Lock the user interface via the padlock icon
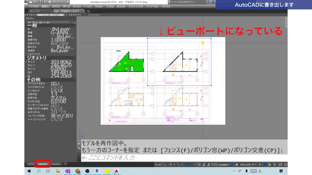Image resolution: width=312 pixels, height=175 pixels. click(x=212, y=164)
